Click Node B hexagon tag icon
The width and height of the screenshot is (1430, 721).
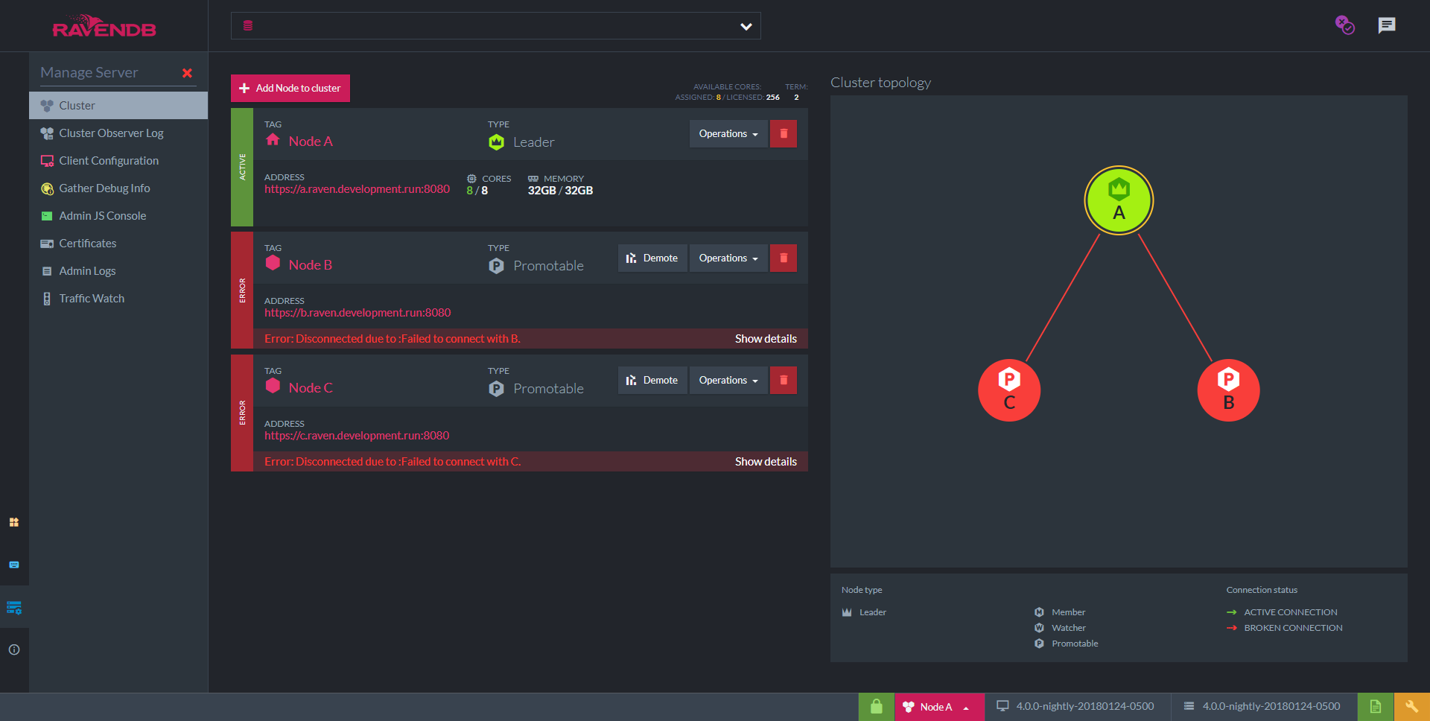pyautogui.click(x=273, y=263)
